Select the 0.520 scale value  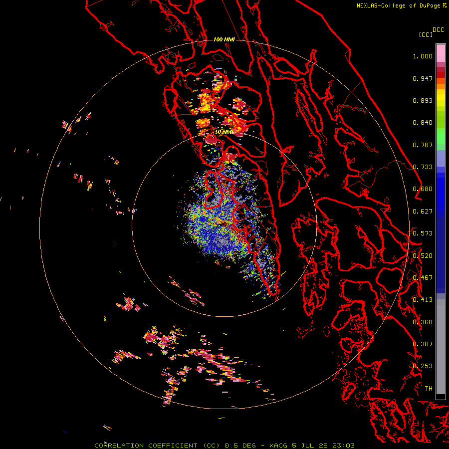pyautogui.click(x=423, y=256)
